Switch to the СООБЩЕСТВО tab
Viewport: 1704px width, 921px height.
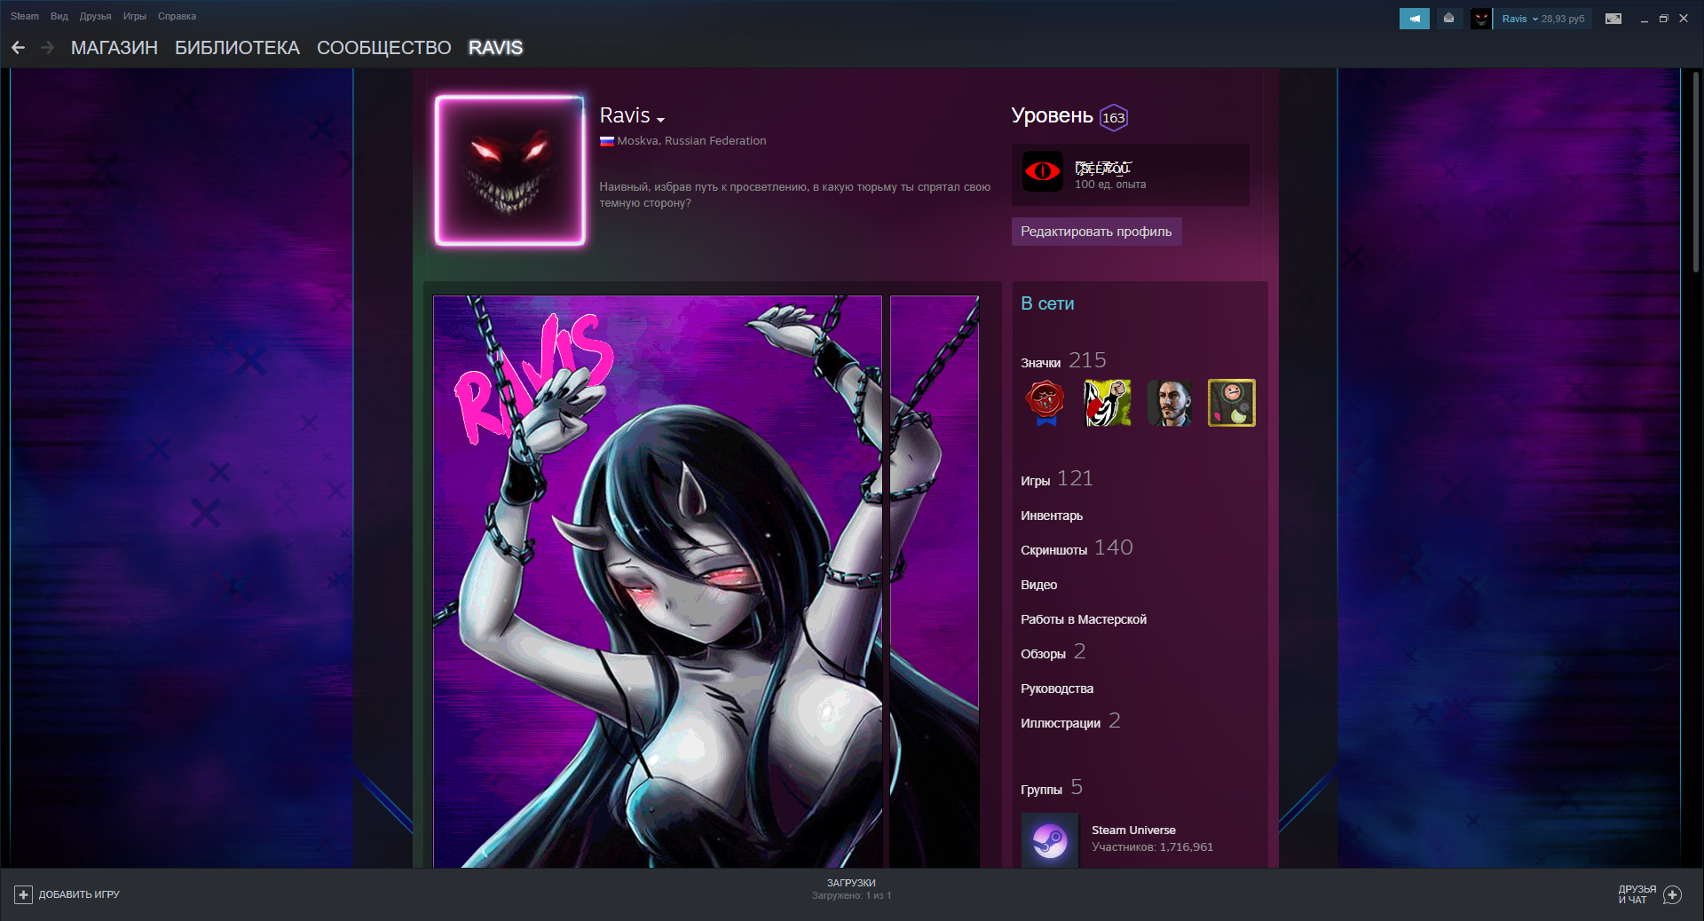(383, 48)
